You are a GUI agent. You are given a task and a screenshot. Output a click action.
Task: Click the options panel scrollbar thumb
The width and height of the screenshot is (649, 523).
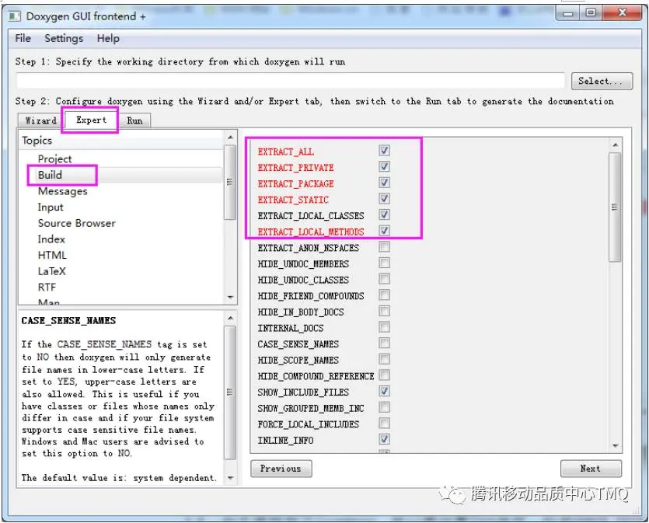615,207
